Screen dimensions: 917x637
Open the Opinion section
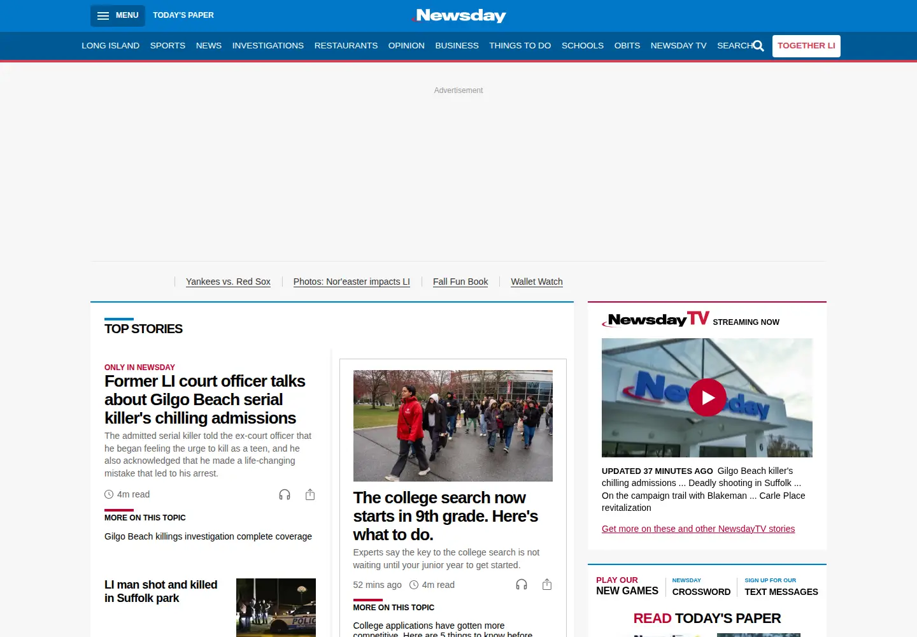point(406,46)
